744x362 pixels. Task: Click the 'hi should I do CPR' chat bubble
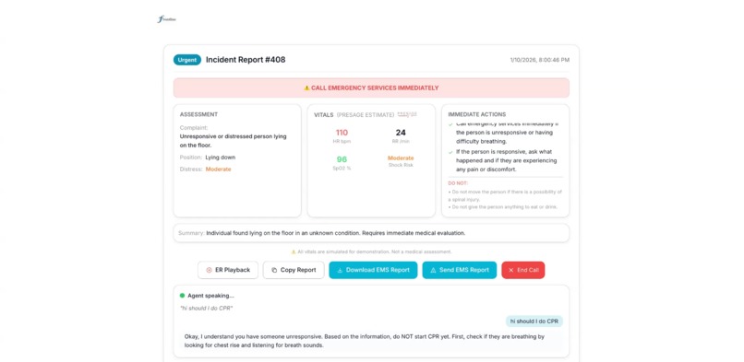point(534,321)
